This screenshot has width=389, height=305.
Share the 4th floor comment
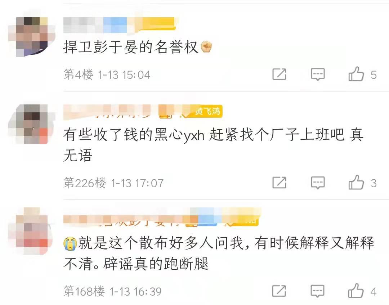tap(280, 74)
